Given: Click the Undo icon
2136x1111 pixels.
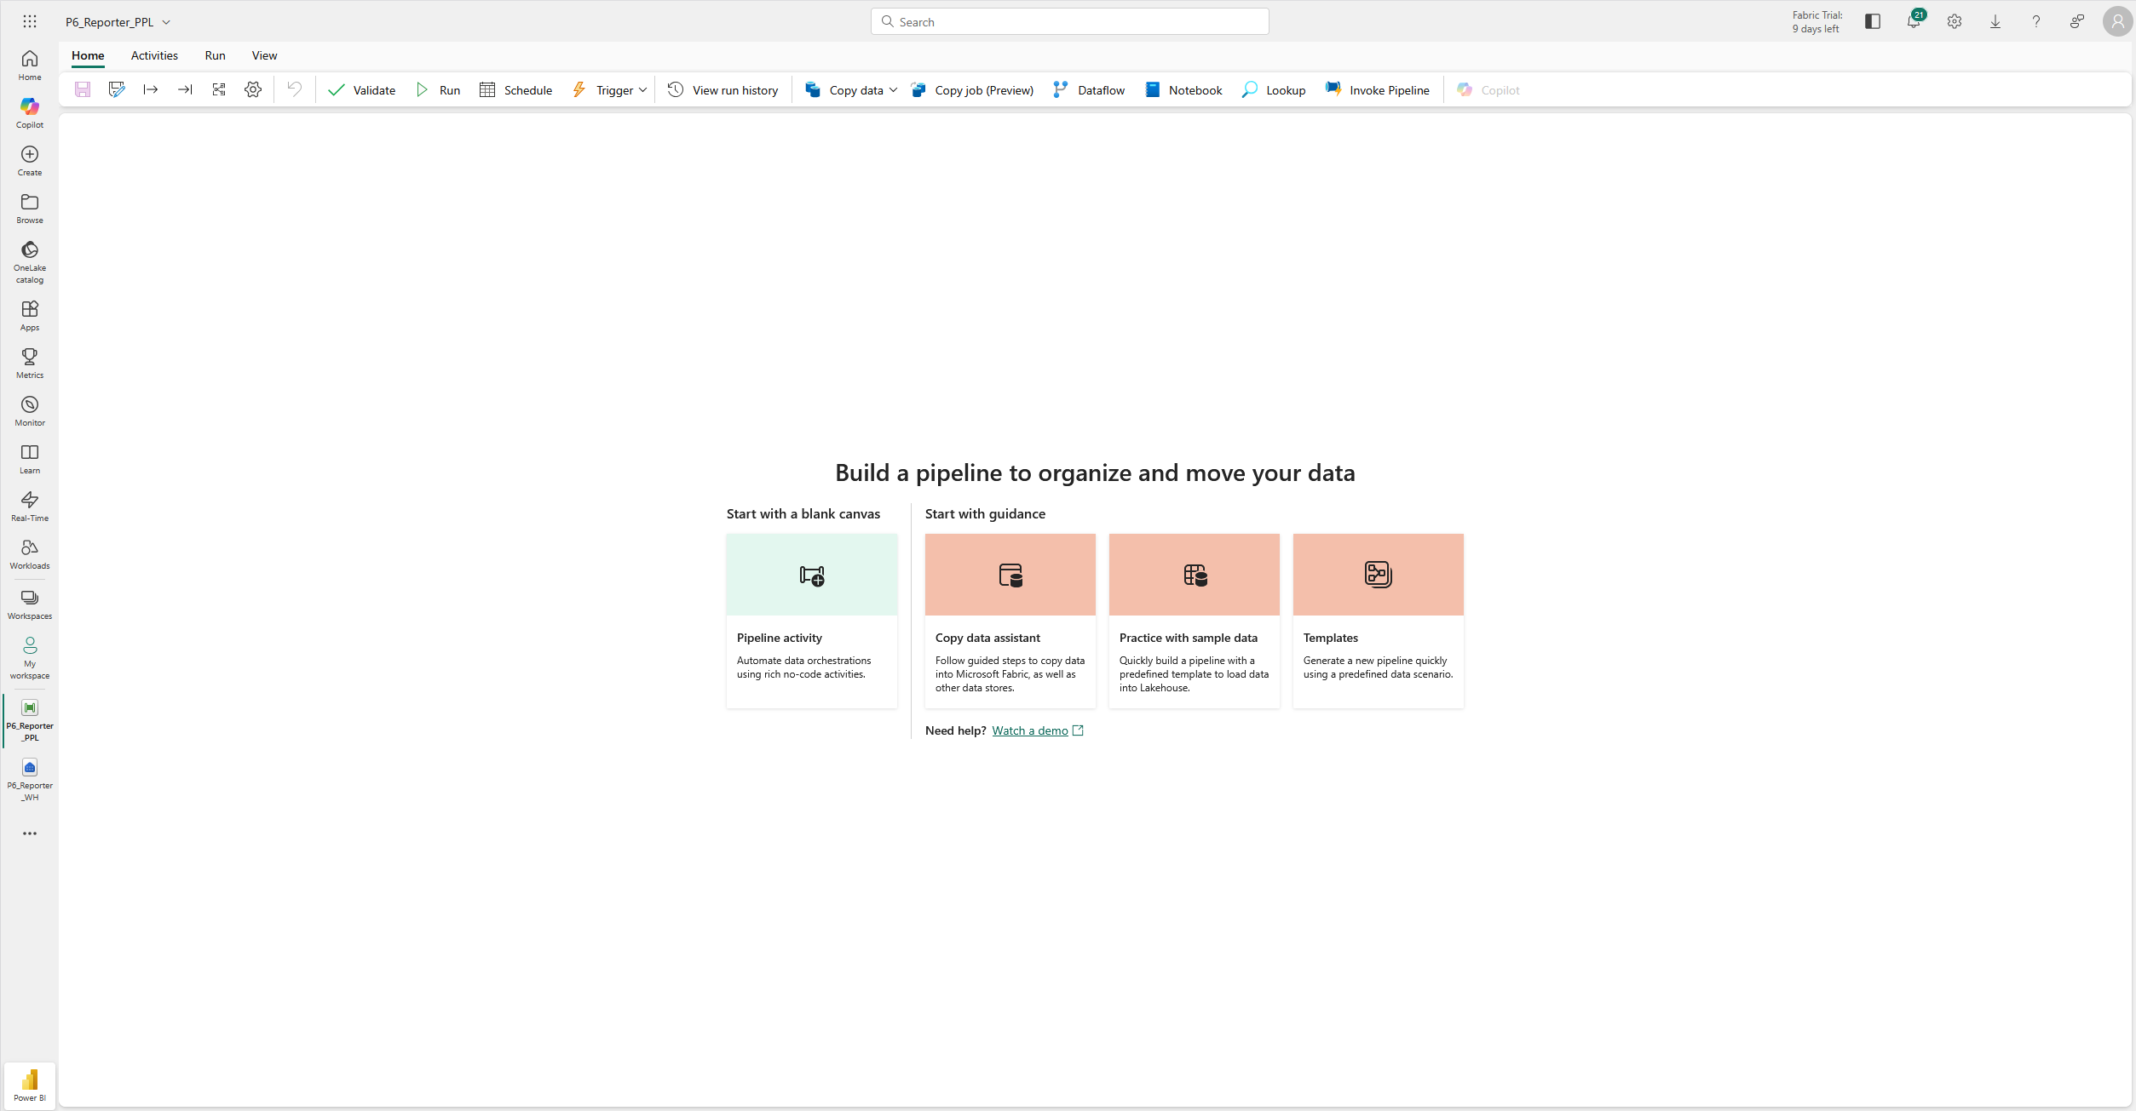Looking at the screenshot, I should coord(294,89).
